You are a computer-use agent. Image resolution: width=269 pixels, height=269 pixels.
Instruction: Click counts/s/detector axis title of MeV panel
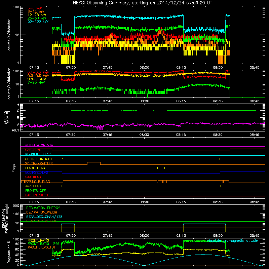coord(9,84)
